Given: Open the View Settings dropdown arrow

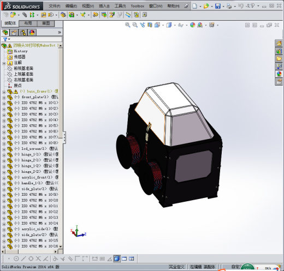Looking at the screenshot, I should pos(218,25).
